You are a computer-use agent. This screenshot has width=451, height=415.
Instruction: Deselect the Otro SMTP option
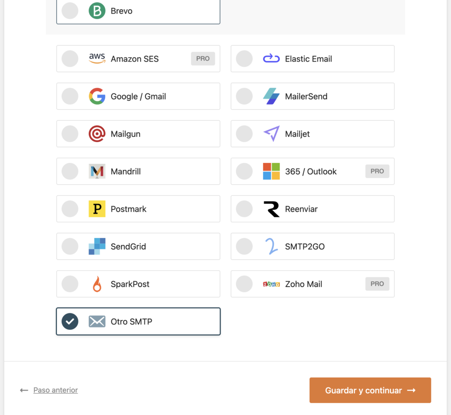pos(70,321)
